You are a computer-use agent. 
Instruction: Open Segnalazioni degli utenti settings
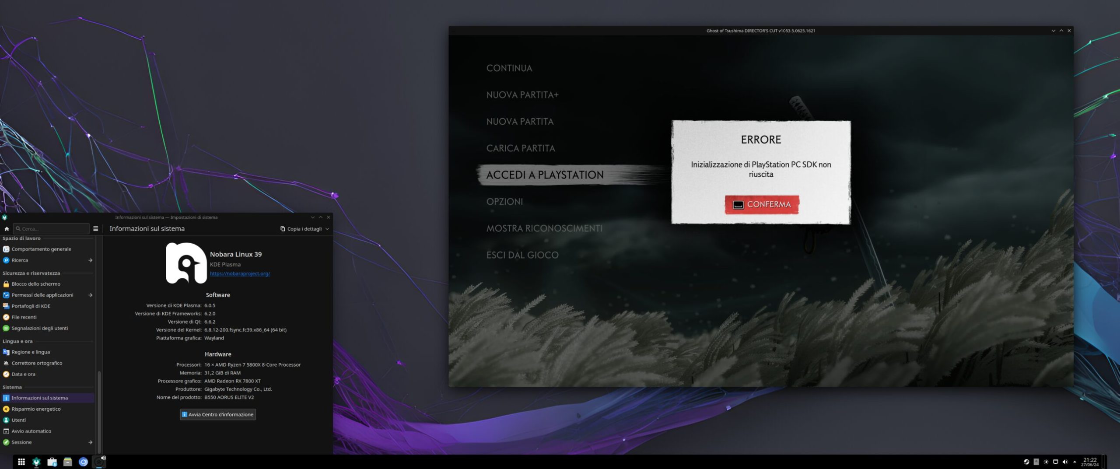47,328
